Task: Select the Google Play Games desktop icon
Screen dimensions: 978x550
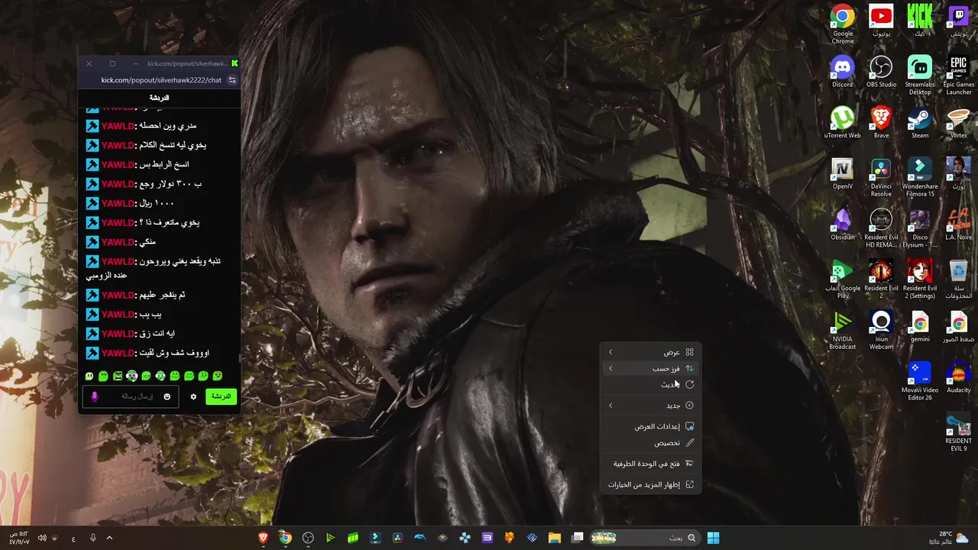Action: point(843,279)
